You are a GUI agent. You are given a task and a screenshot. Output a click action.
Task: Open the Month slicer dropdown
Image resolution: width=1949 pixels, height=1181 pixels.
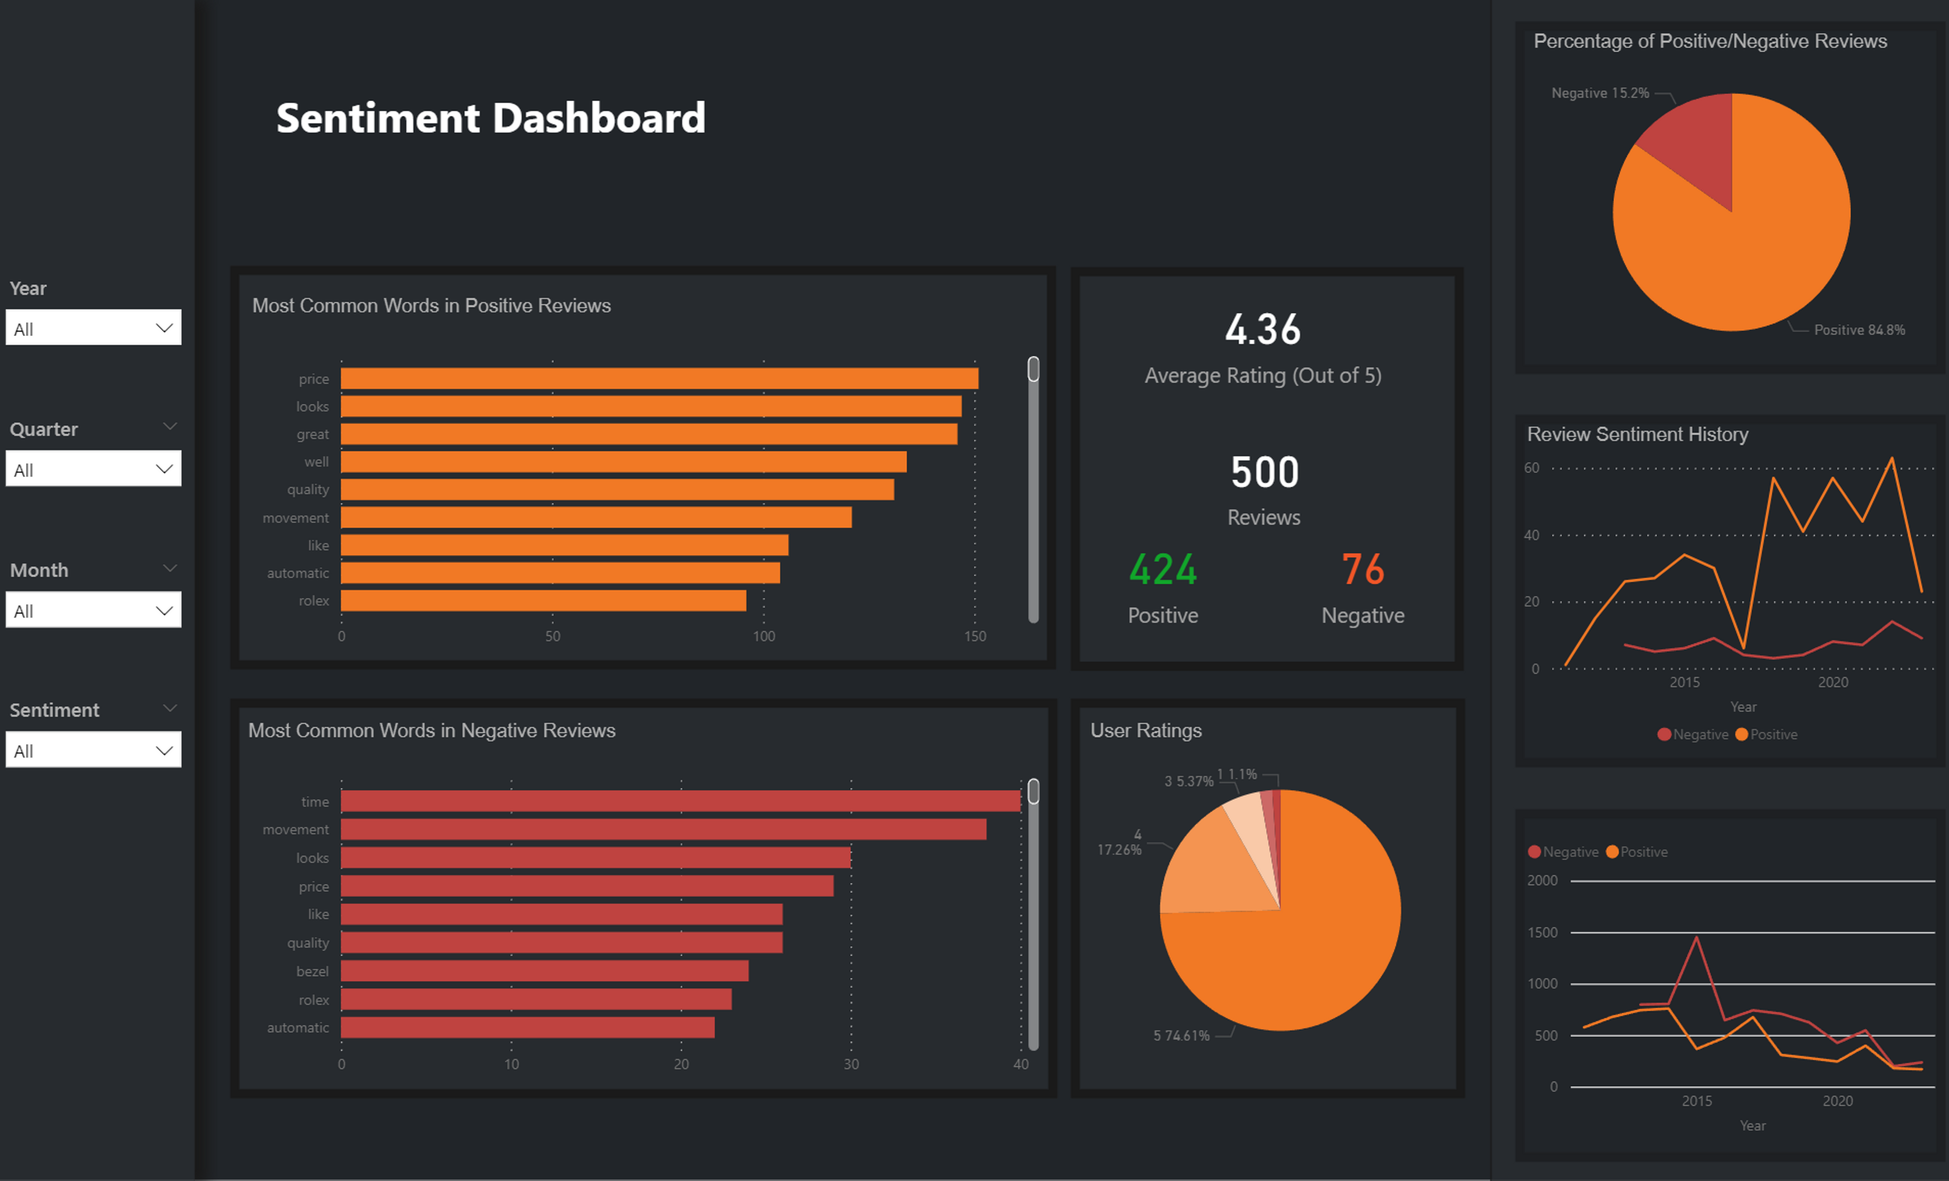click(93, 610)
